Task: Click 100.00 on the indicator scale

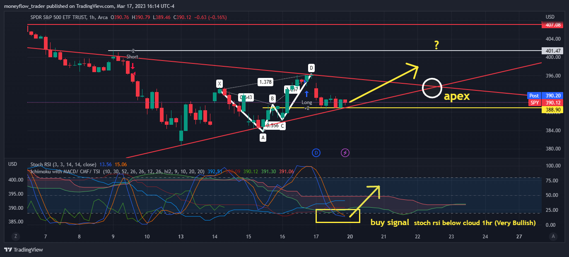Action: [553, 166]
